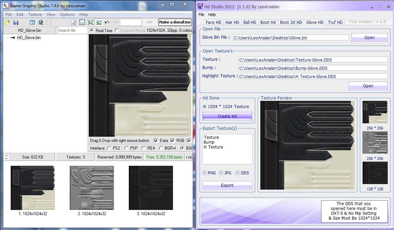Screen dimensions: 394x230
Task: Select the PSP interlace option
Action: tap(126, 148)
